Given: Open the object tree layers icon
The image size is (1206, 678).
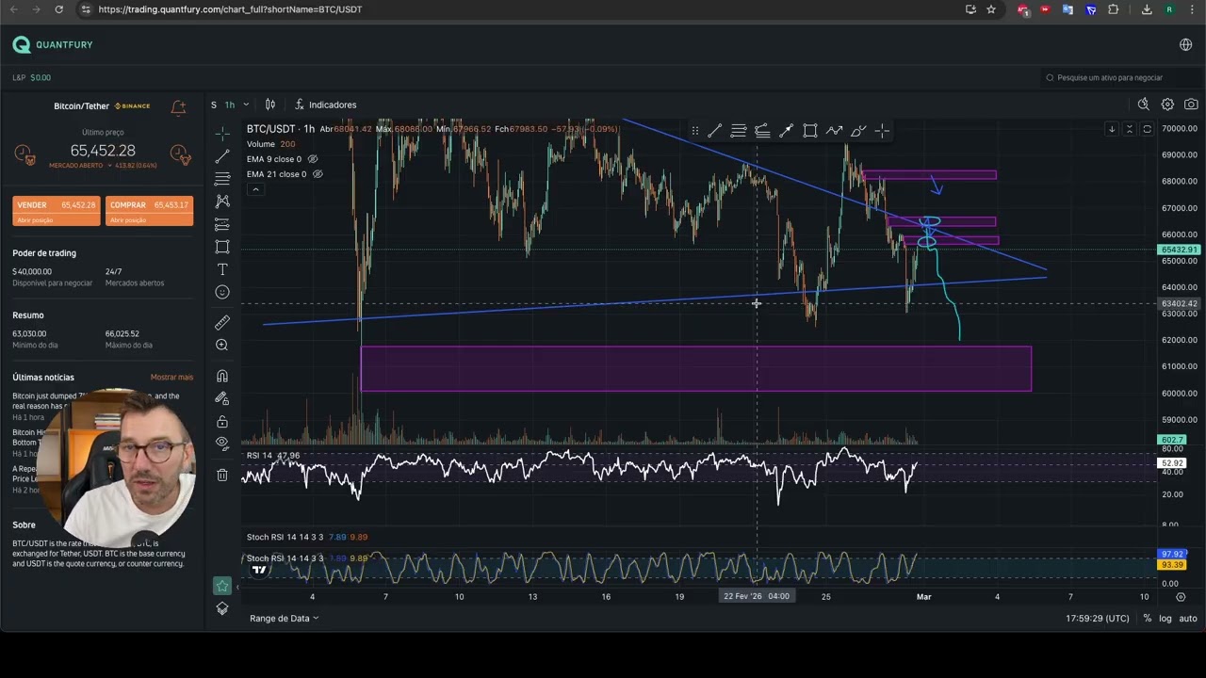Looking at the screenshot, I should click(222, 608).
